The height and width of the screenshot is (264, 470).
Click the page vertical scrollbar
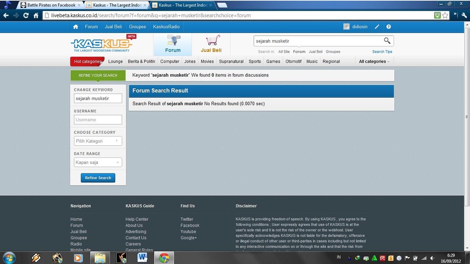(x=467, y=117)
